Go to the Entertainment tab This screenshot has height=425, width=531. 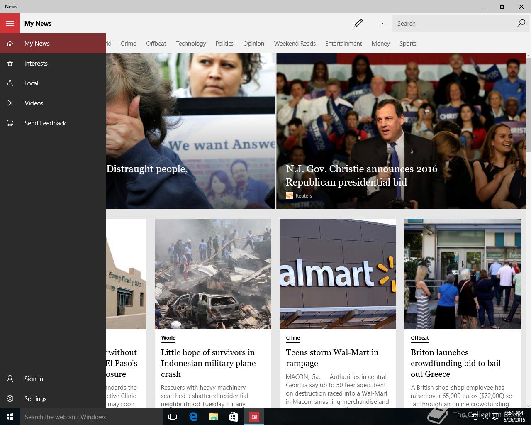[343, 43]
